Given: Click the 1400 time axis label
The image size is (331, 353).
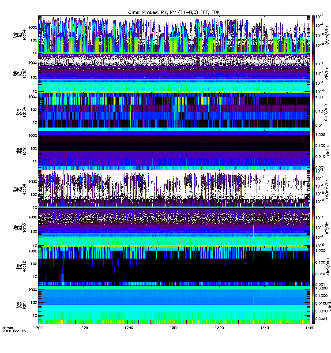Looking at the screenshot, I should pyautogui.click(x=310, y=328).
